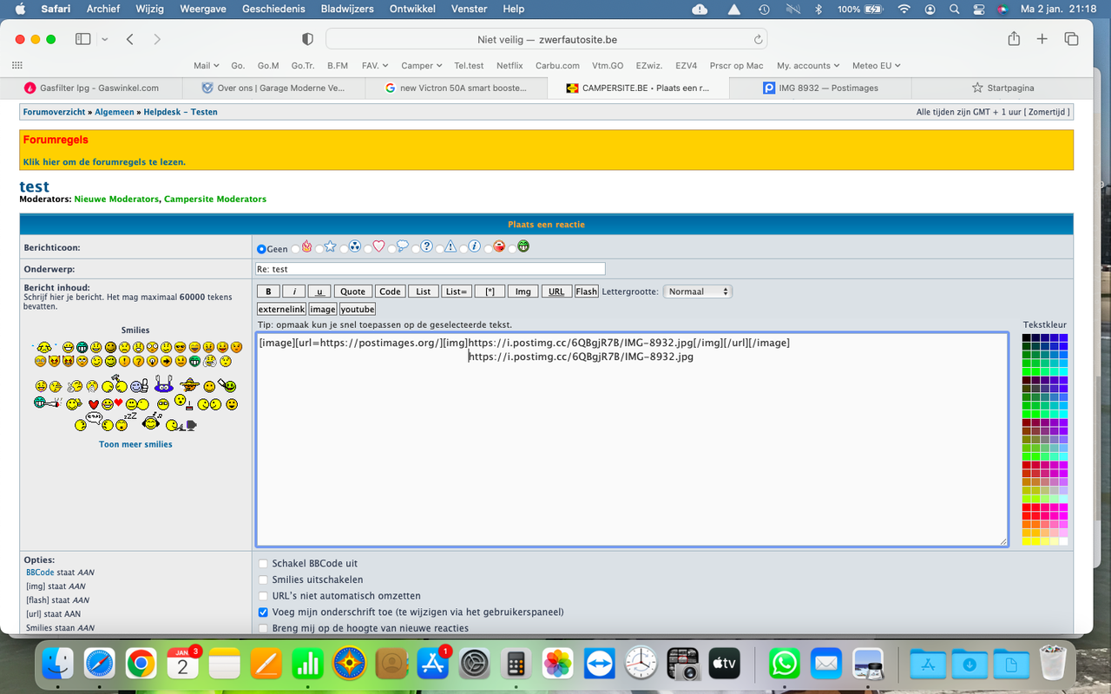Viewport: 1111px width, 694px height.
Task: Click into the Onderwerp subject field
Action: pyautogui.click(x=431, y=269)
